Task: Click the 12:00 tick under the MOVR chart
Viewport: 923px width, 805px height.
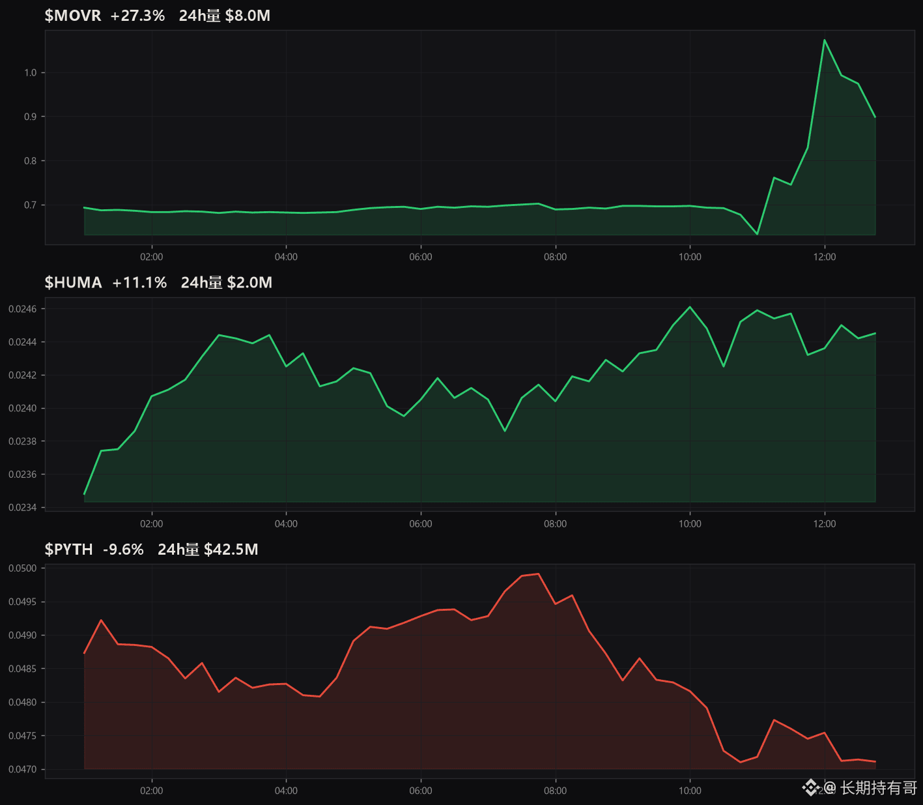Action: (825, 257)
